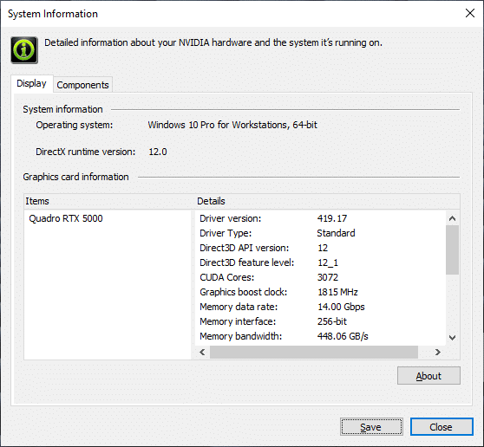Click the Windows 10 Pro for Workstations text
This screenshot has width=484, height=447.
pyautogui.click(x=232, y=125)
